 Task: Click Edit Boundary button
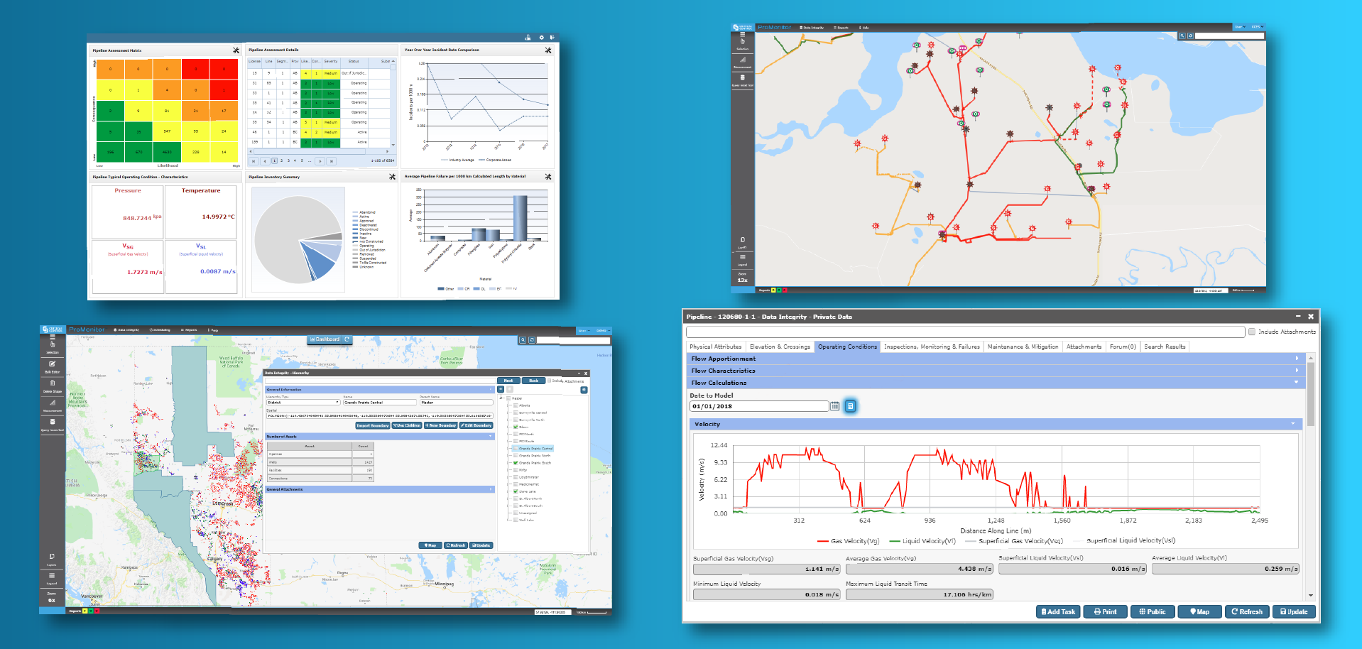tap(476, 425)
